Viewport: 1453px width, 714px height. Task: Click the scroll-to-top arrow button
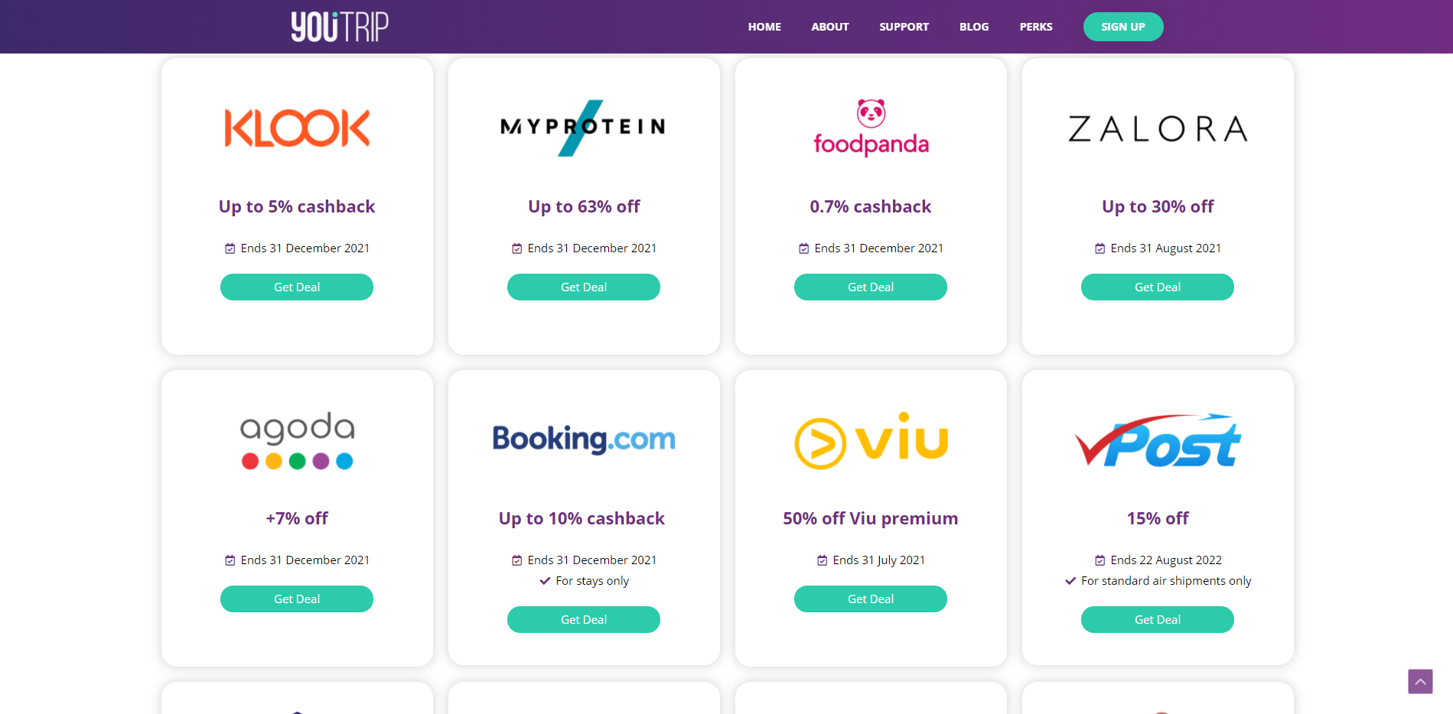[x=1420, y=681]
